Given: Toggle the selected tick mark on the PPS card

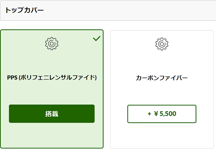Looking at the screenshot, I should point(97,38).
